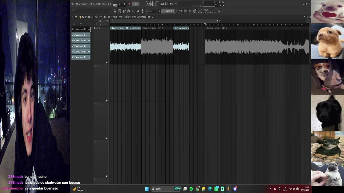
Task: Click the 'Skye Sweetnam - Billy S' breadcrumb
Action: pyautogui.click(x=142, y=17)
